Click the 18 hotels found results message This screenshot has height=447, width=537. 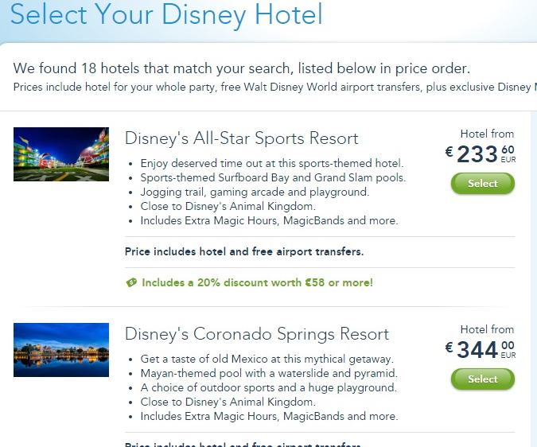click(241, 68)
